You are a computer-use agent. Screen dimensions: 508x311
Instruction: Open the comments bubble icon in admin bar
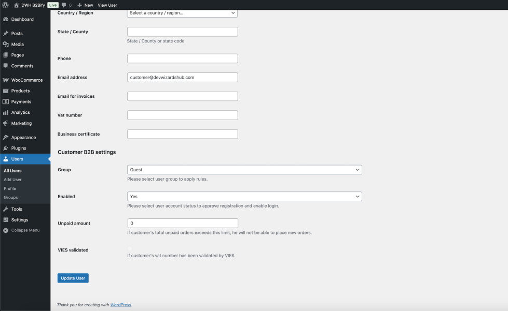pos(64,5)
